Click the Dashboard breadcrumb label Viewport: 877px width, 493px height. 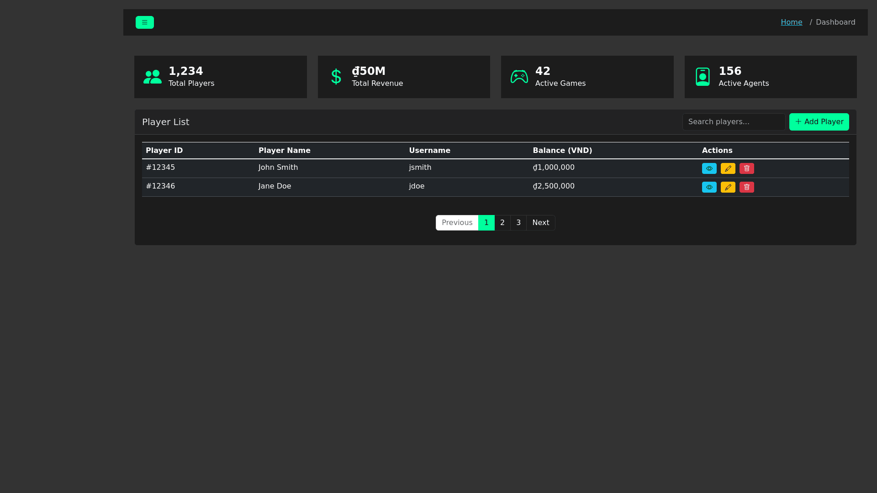835,22
